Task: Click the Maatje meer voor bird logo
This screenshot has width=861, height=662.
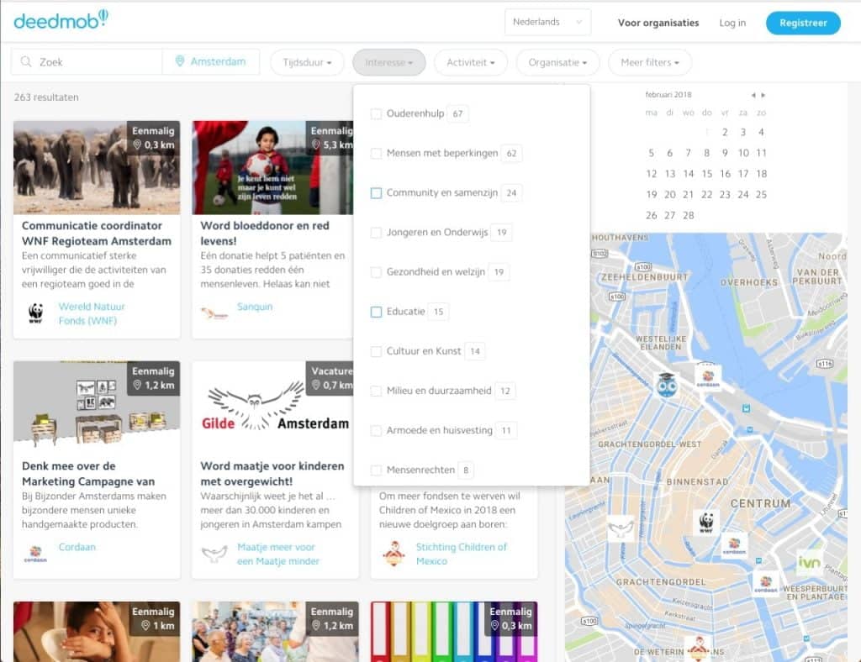Action: click(214, 554)
